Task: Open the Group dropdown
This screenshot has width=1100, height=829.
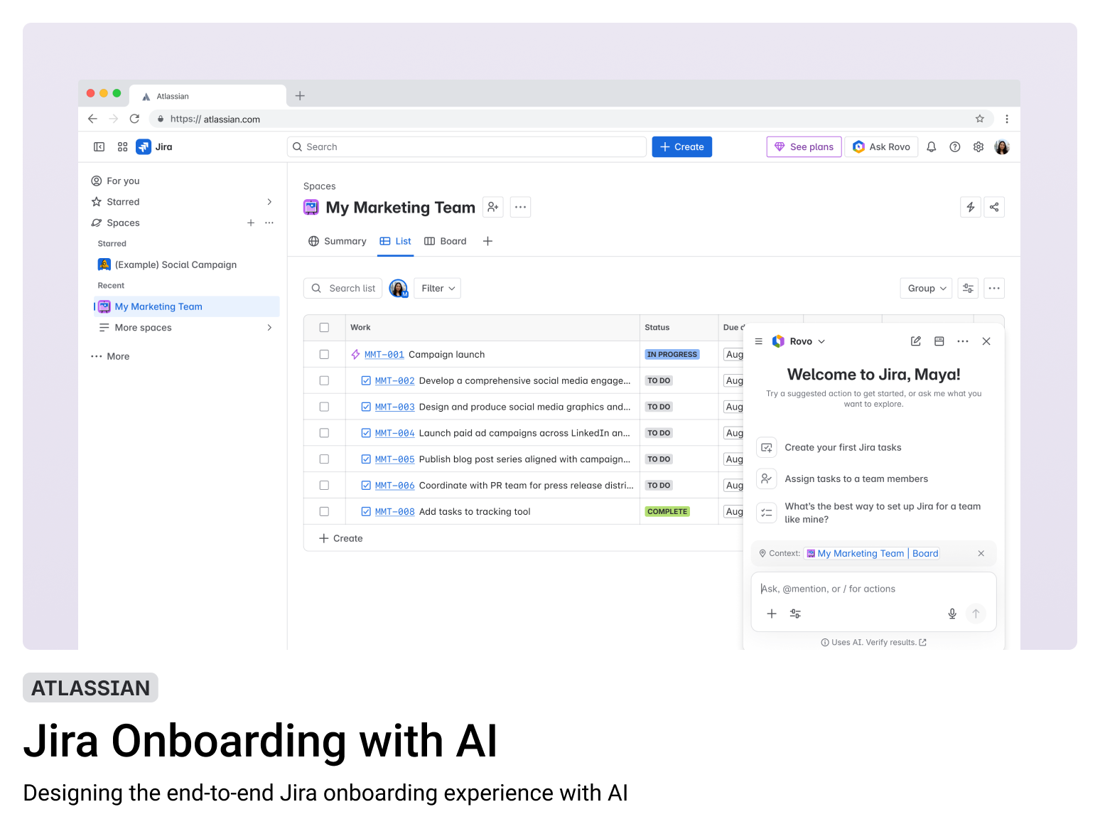Action: click(x=925, y=288)
